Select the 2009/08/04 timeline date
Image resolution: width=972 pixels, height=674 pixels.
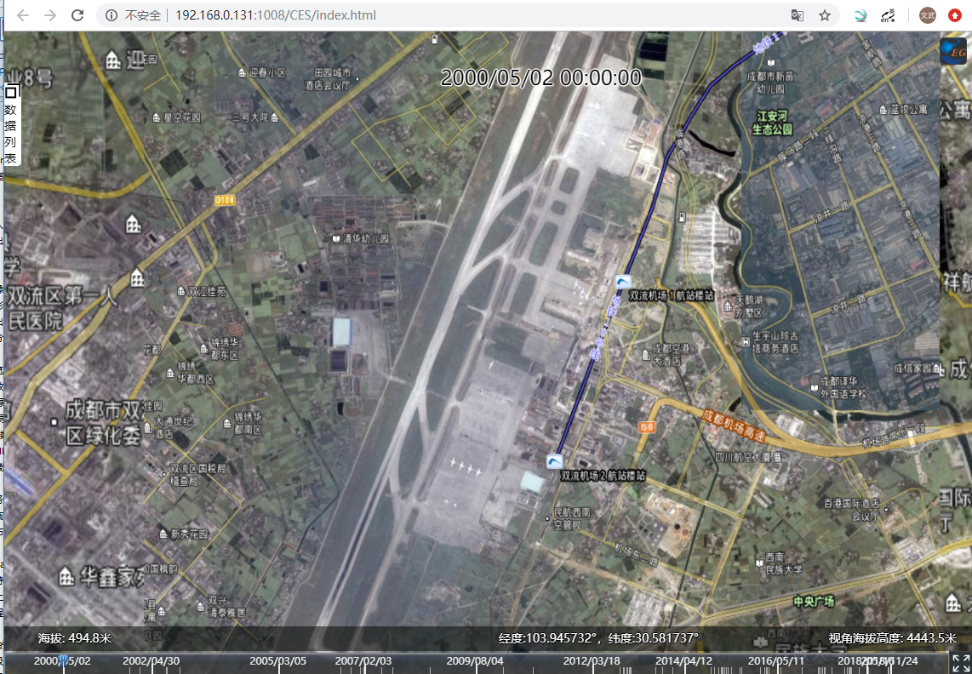pyautogui.click(x=475, y=660)
